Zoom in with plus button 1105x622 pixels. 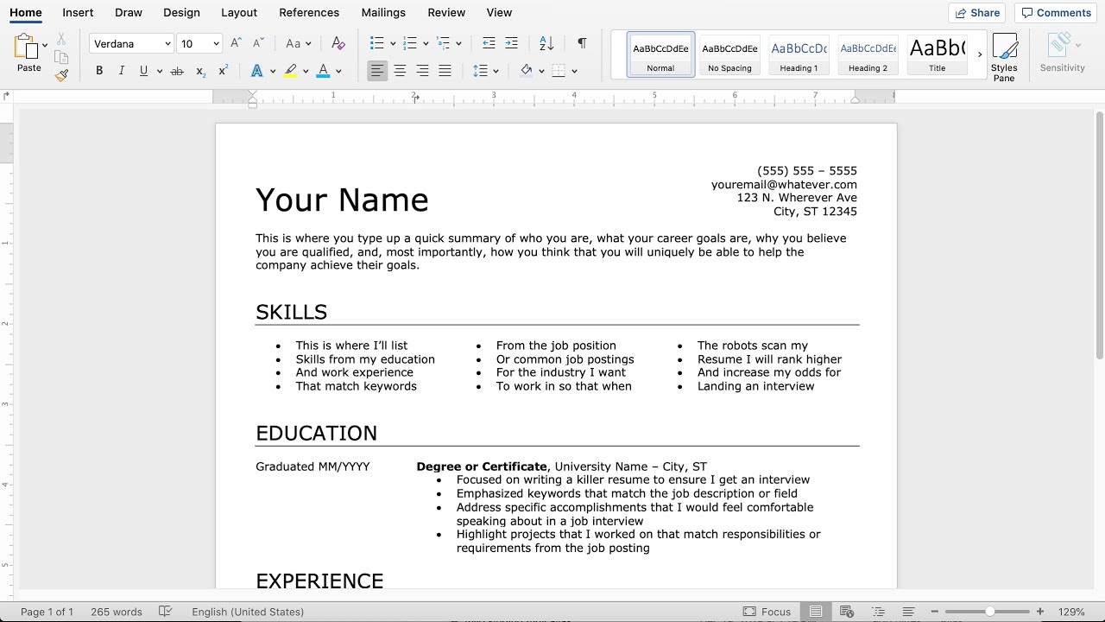1040,612
